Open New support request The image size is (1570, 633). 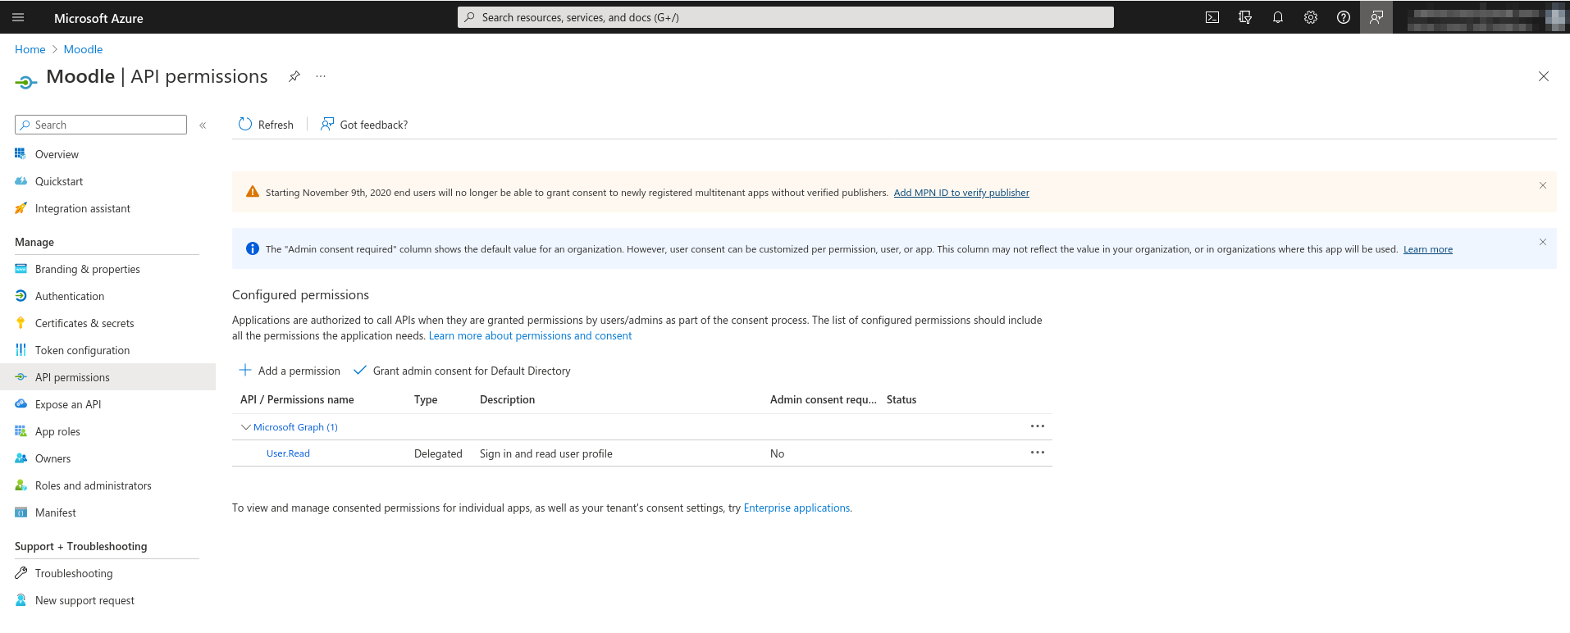pyautogui.click(x=84, y=600)
